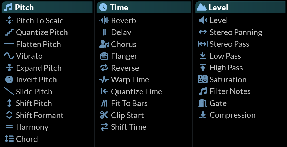Click the Warp Time icon
The width and height of the screenshot is (287, 147).
pos(104,80)
